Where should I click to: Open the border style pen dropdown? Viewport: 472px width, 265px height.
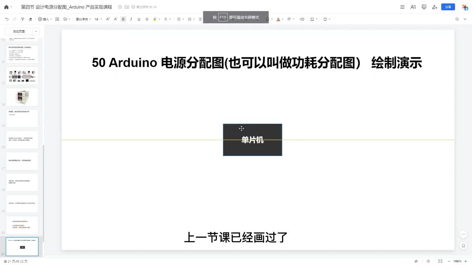pyautogui.click(x=290, y=19)
